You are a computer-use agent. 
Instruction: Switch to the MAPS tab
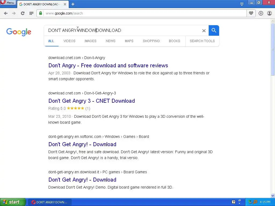coord(129,41)
